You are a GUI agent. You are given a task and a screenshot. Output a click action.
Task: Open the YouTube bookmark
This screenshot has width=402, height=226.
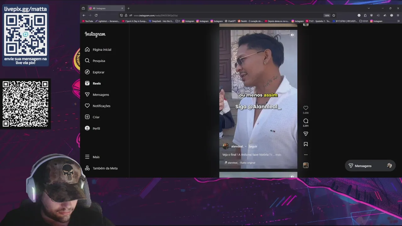tap(88, 21)
